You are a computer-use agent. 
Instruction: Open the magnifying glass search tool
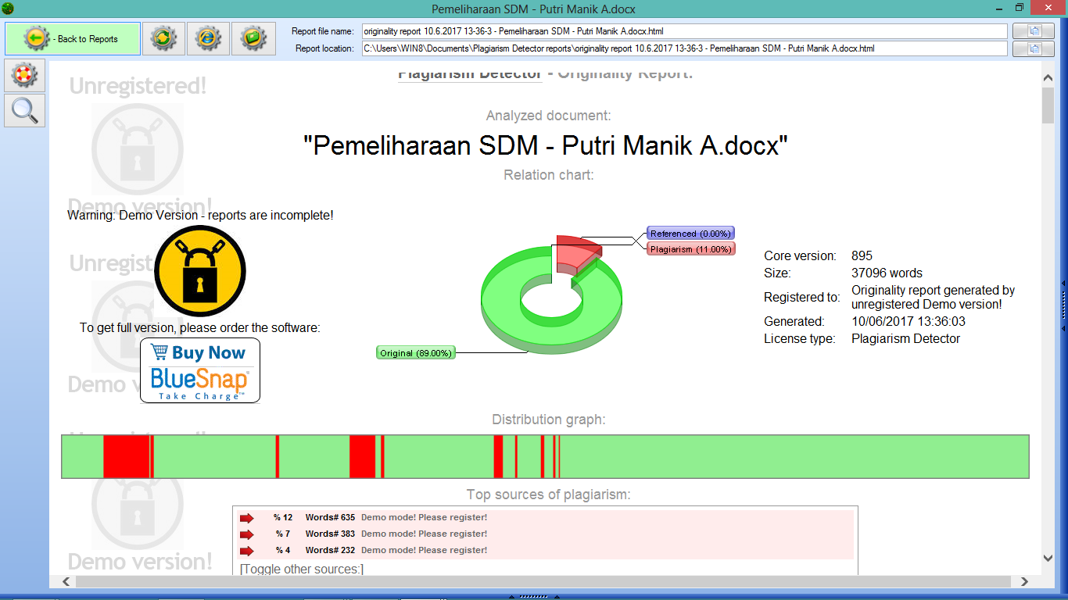pos(25,110)
